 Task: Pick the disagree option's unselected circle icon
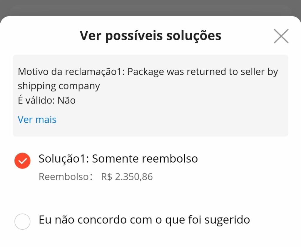(22, 221)
